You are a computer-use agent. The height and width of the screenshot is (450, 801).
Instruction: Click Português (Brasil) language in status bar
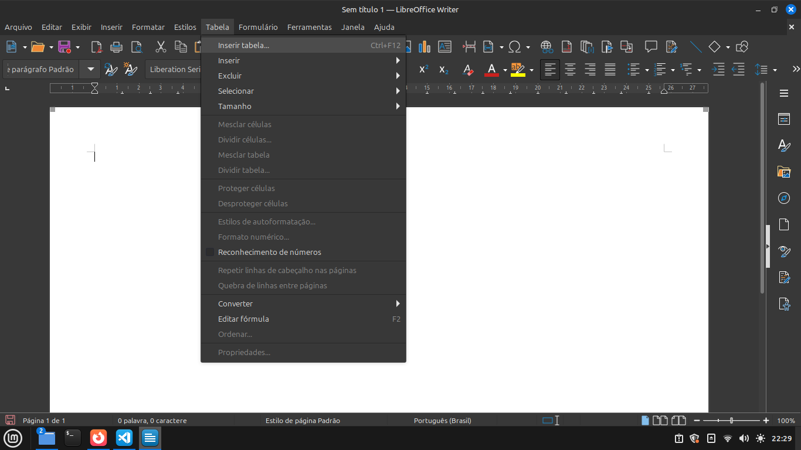pos(443,421)
